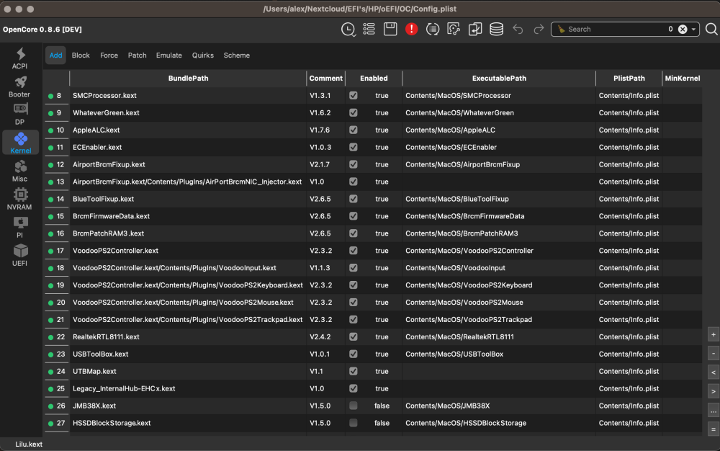The image size is (720, 451).
Task: Open the search options dropdown arrow
Action: coord(693,30)
